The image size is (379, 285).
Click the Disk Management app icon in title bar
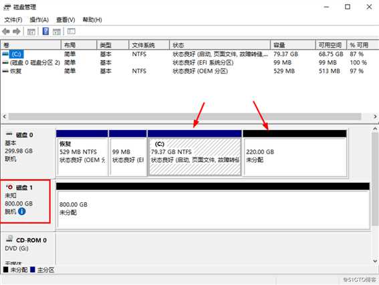(x=7, y=7)
